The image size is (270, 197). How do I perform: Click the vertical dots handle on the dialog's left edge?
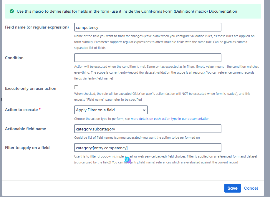tap(1, 100)
